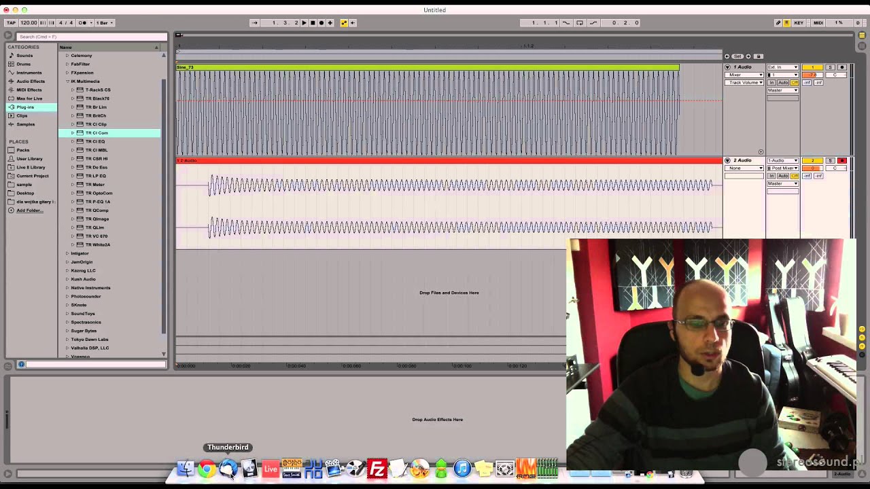The height and width of the screenshot is (489, 870).
Task: Collapse the IK Multimedia folder
Action: point(67,81)
